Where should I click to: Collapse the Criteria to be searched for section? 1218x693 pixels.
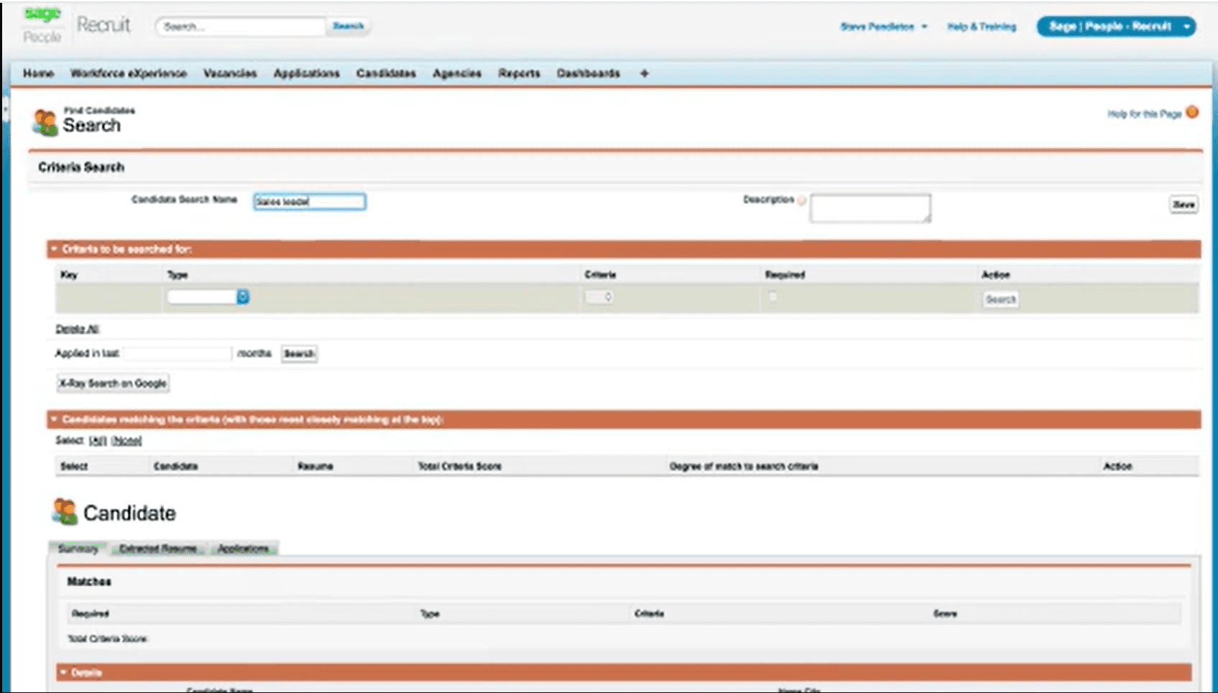[x=54, y=249]
